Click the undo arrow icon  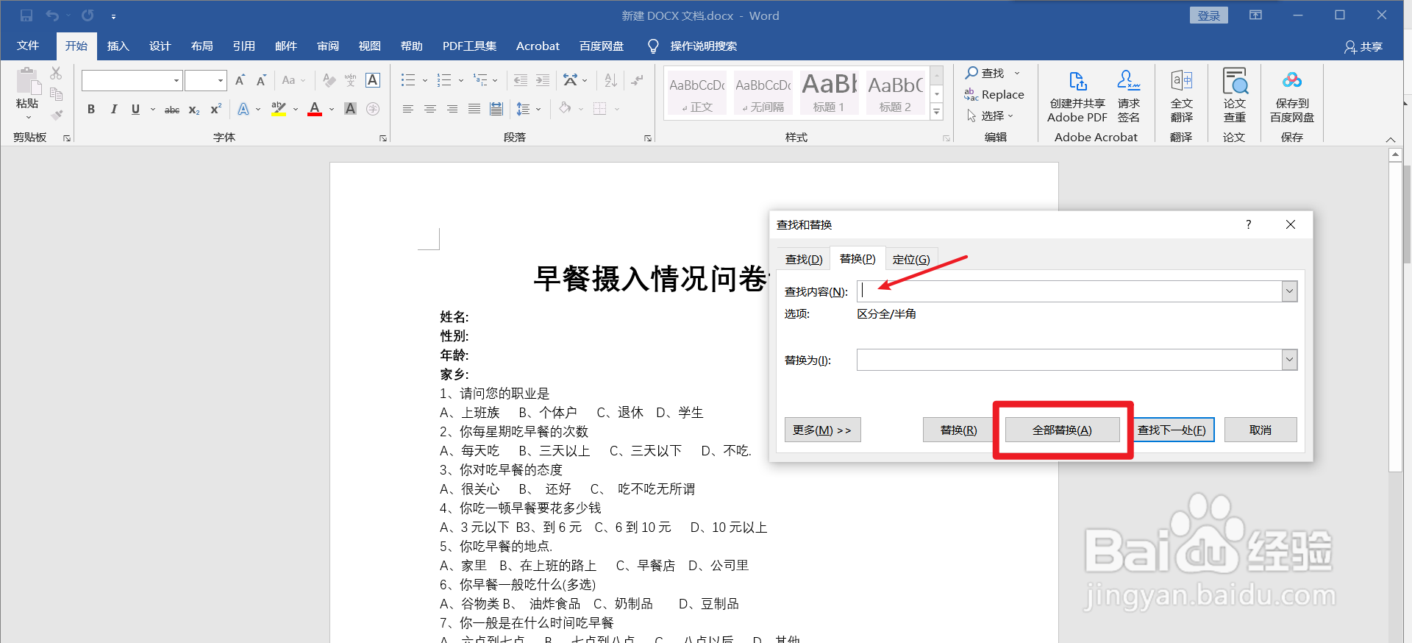point(51,15)
